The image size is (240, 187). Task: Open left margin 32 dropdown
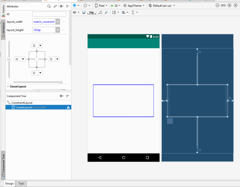[23, 59]
